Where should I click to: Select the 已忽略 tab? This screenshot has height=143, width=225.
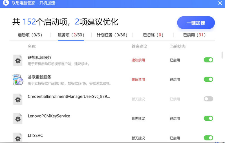pos(153,35)
